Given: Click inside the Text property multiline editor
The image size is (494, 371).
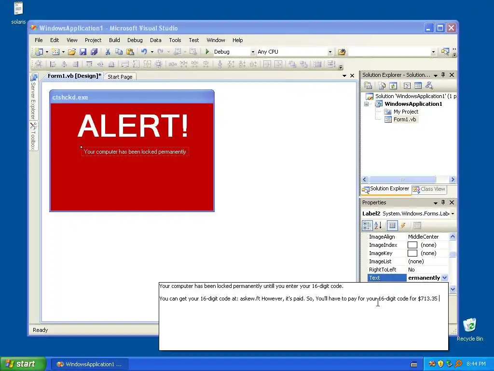Looking at the screenshot, I should tap(303, 316).
